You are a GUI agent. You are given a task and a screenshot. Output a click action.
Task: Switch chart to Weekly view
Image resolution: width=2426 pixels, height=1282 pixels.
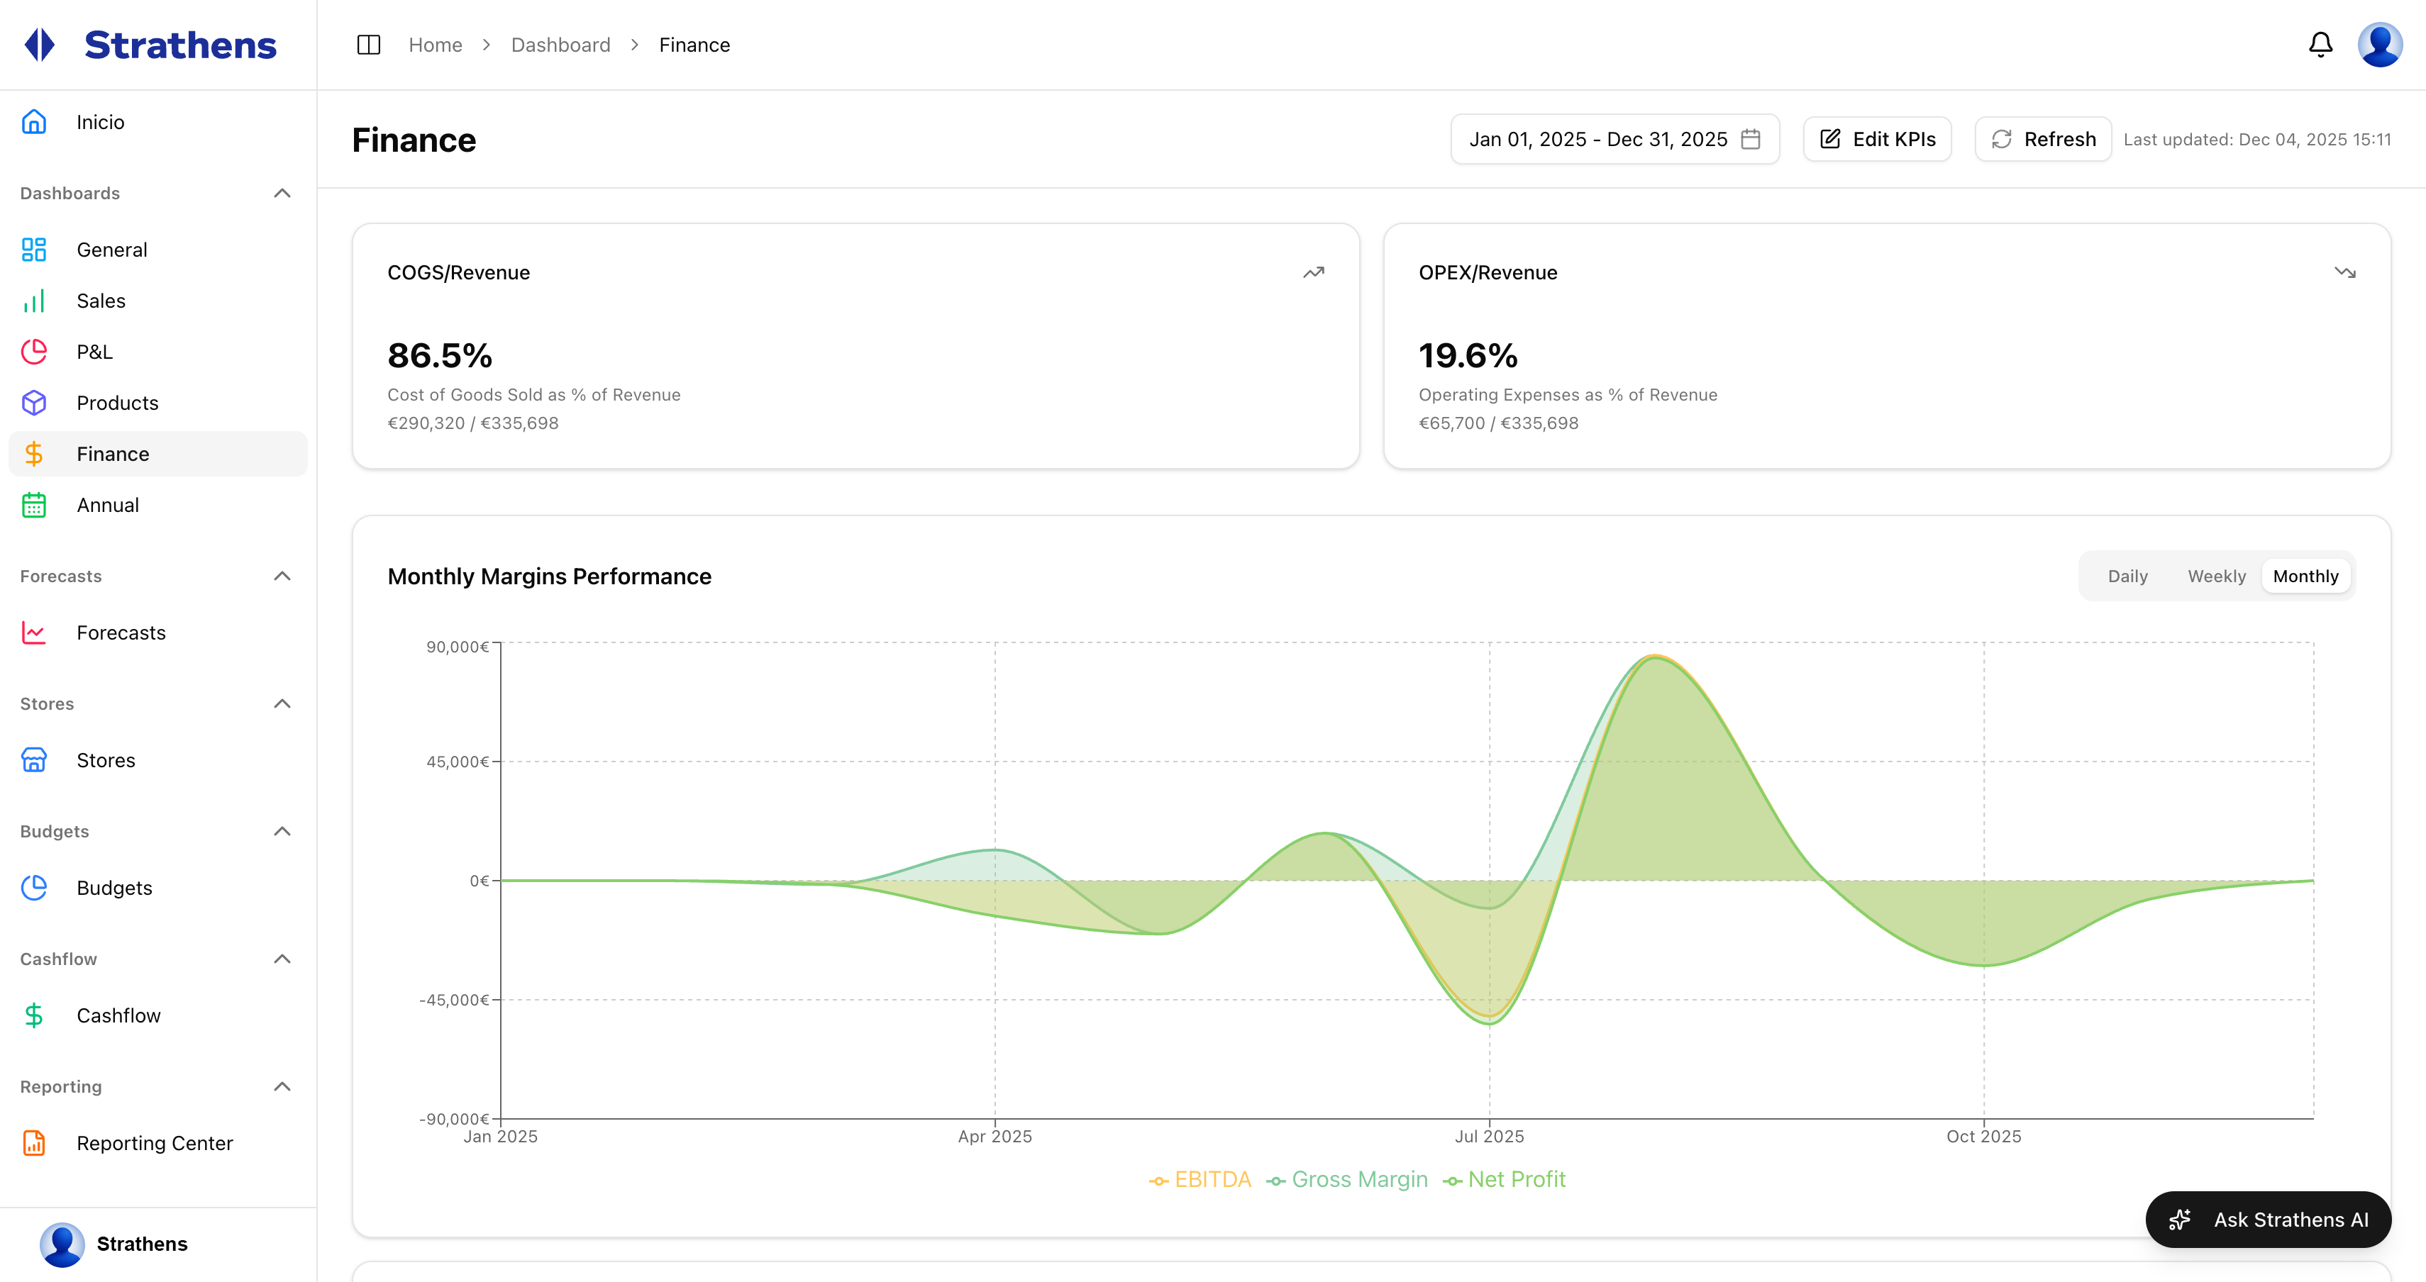pos(2216,576)
